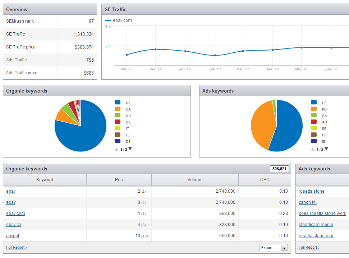Go to next Organic keywords legend page

pyautogui.click(x=130, y=149)
